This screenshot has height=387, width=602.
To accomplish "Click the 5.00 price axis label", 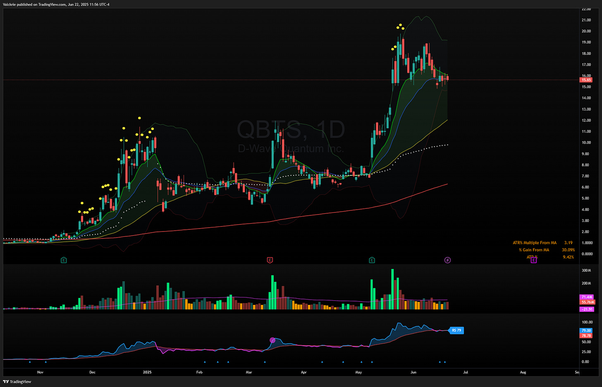I will pos(585,198).
